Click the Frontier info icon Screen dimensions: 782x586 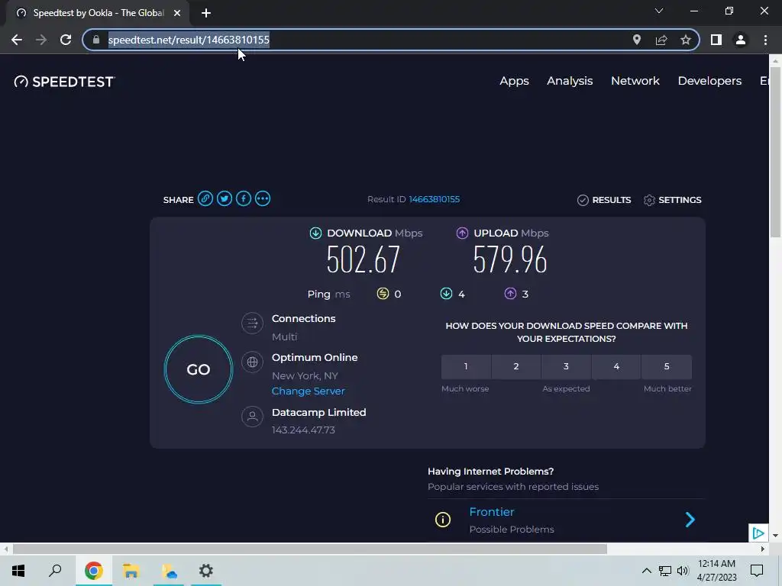click(443, 520)
